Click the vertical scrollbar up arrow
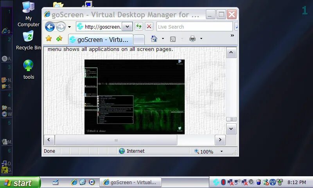The image size is (313, 188). pos(231,52)
